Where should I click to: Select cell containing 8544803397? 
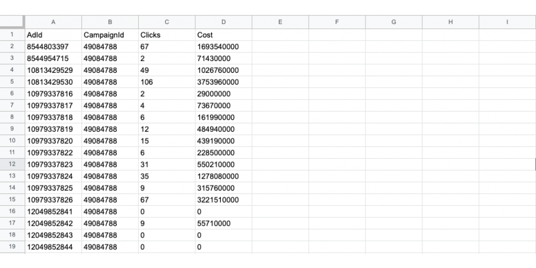click(53, 47)
